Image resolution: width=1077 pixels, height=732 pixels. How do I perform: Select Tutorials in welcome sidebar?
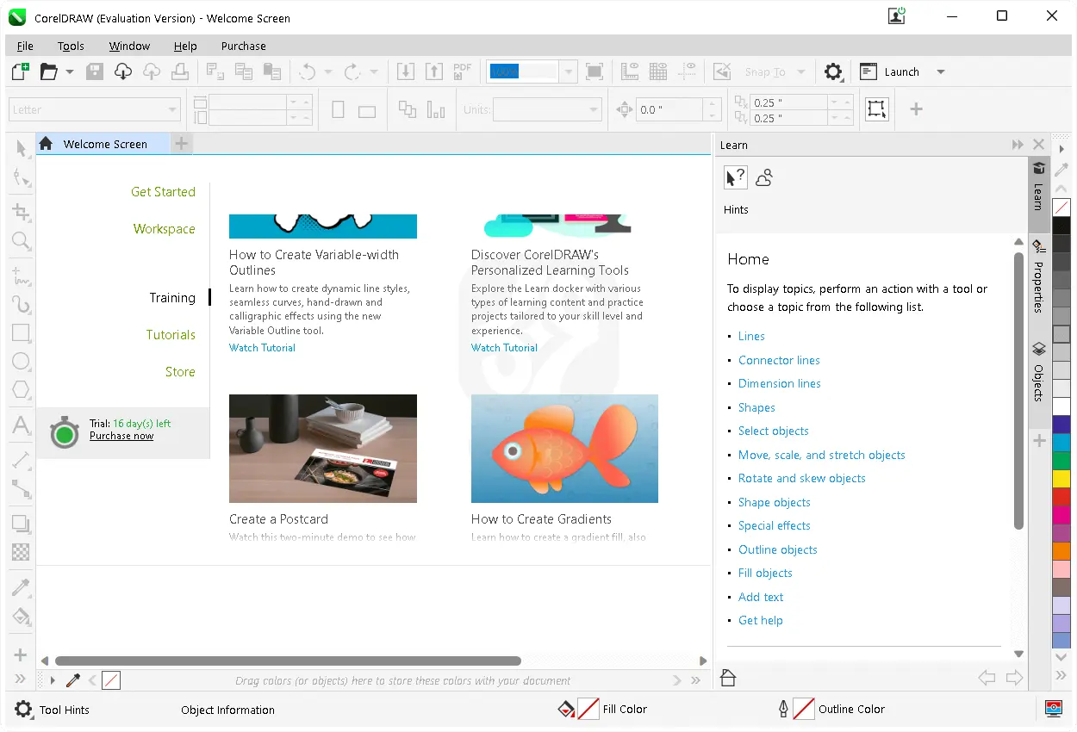[x=171, y=335]
